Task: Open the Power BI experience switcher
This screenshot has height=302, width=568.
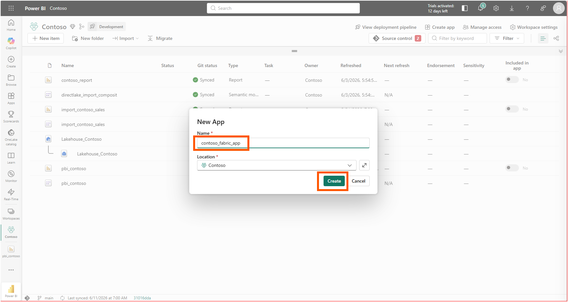Action: [x=11, y=291]
